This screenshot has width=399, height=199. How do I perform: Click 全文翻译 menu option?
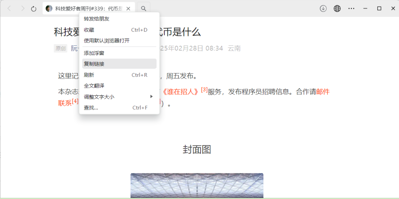click(x=94, y=86)
